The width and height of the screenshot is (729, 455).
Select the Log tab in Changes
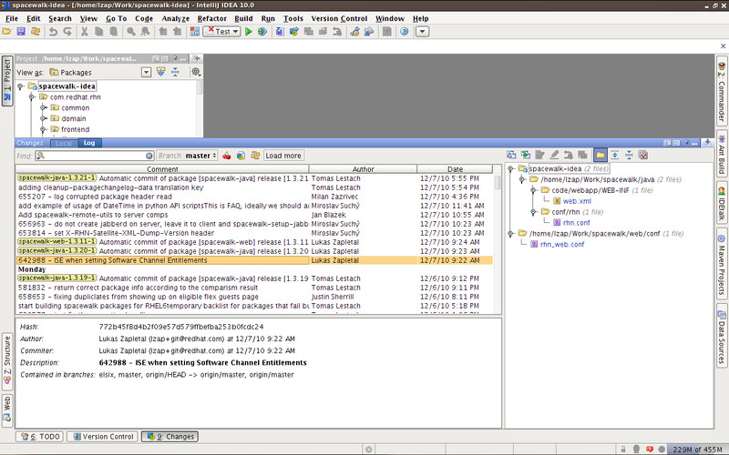coord(89,143)
